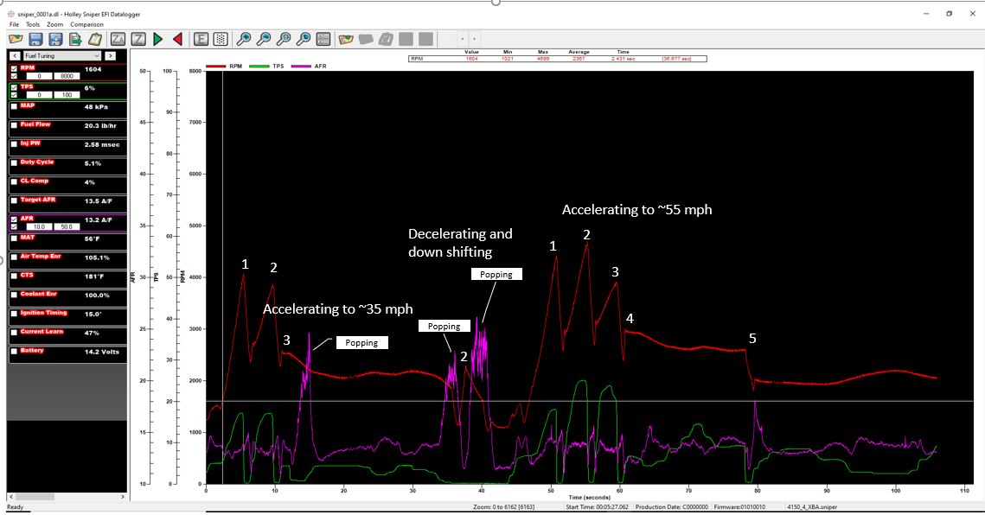The height and width of the screenshot is (515, 985).
Task: Toggle the AFR scale checkbox beside 10.0
Action: point(14,226)
